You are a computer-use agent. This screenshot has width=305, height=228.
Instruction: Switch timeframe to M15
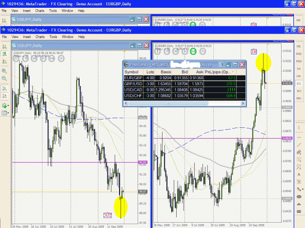299,54
